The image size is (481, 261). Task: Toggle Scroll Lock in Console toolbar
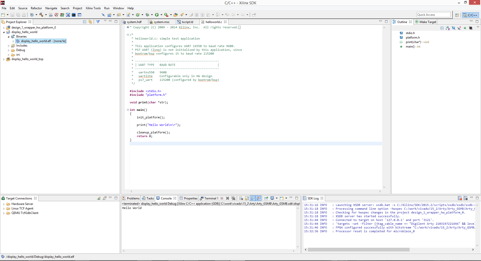pos(247,198)
